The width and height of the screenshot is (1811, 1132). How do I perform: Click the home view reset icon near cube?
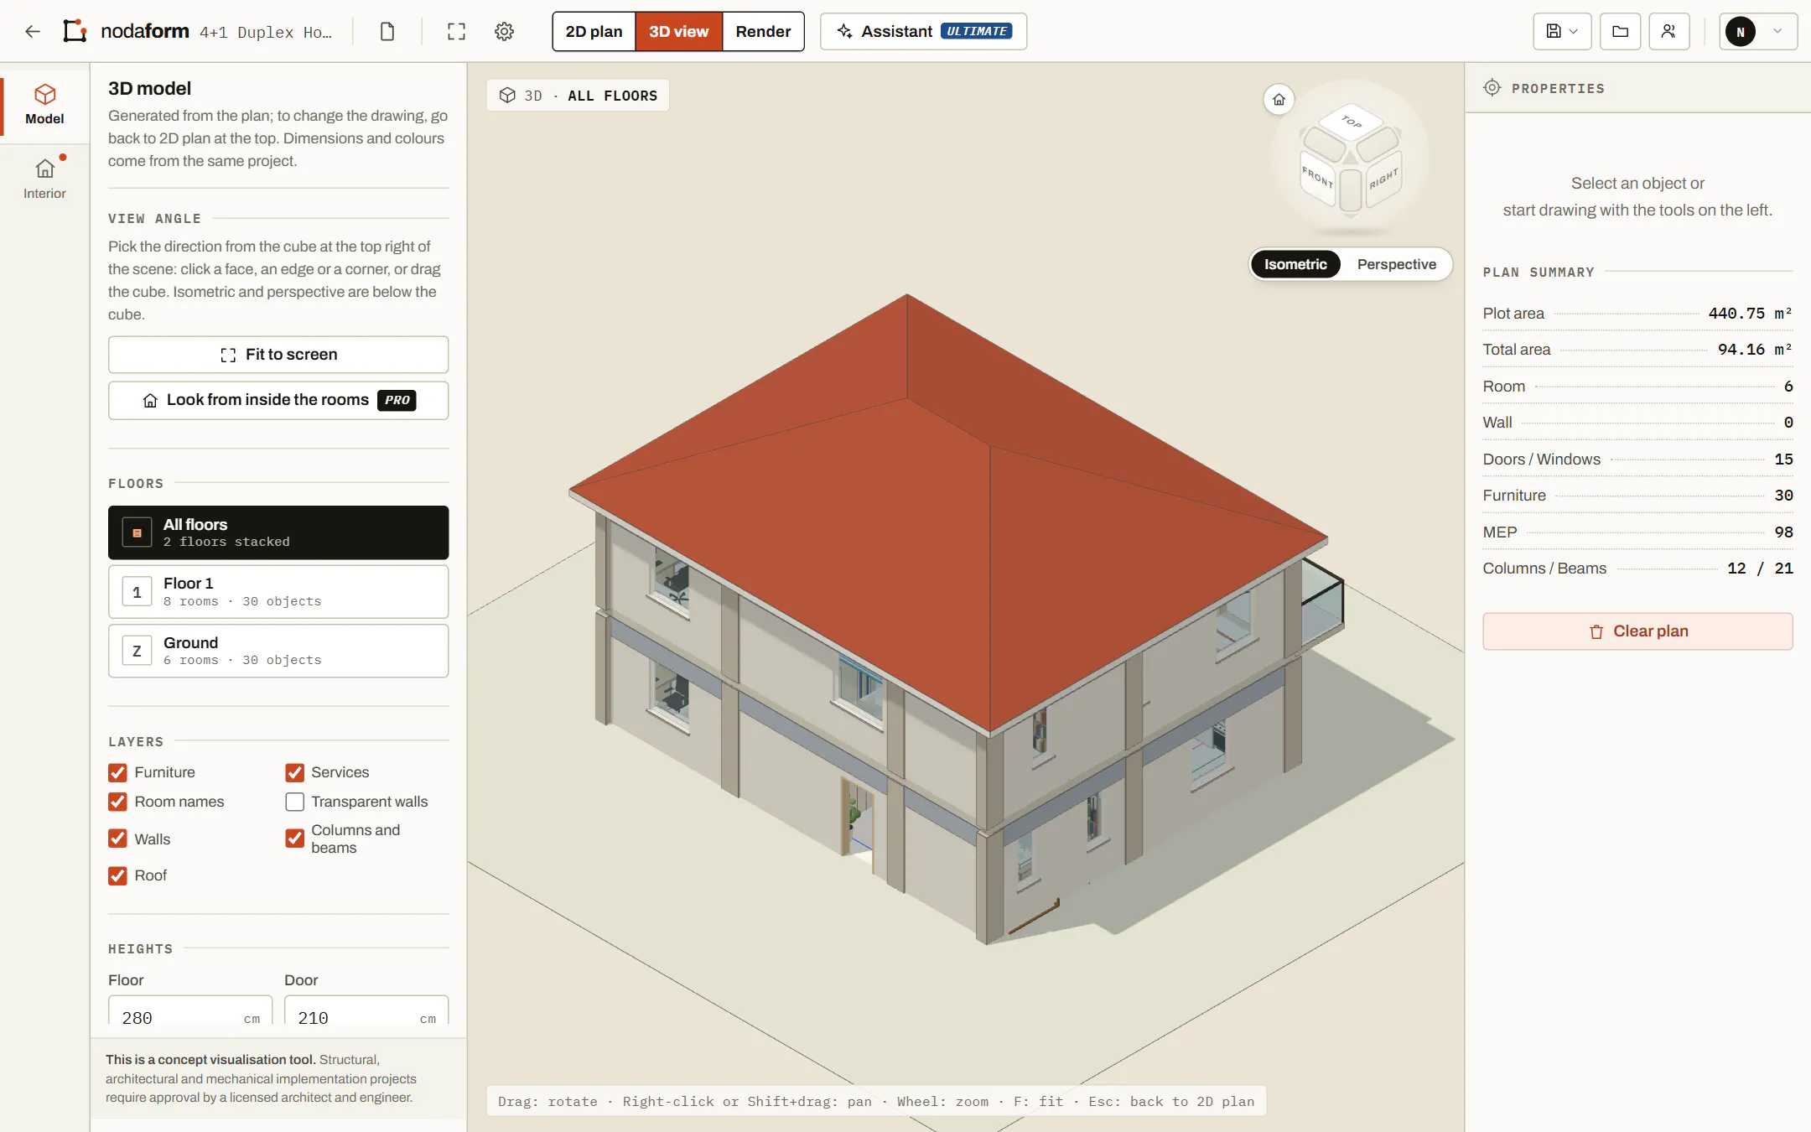click(1279, 100)
